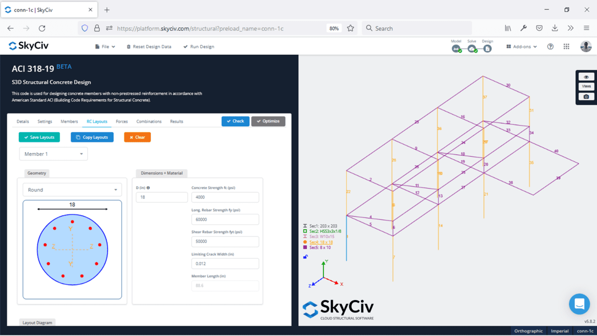Click the SkyCiv logo in the top bar
Image resolution: width=597 pixels, height=336 pixels.
pyautogui.click(x=28, y=46)
